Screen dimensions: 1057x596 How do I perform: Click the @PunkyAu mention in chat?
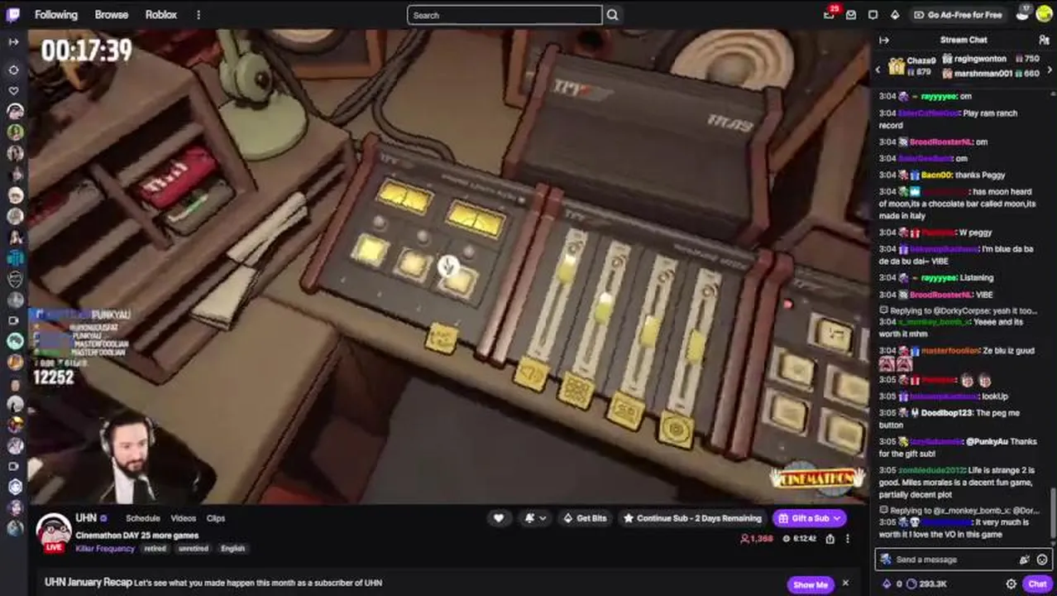988,442
